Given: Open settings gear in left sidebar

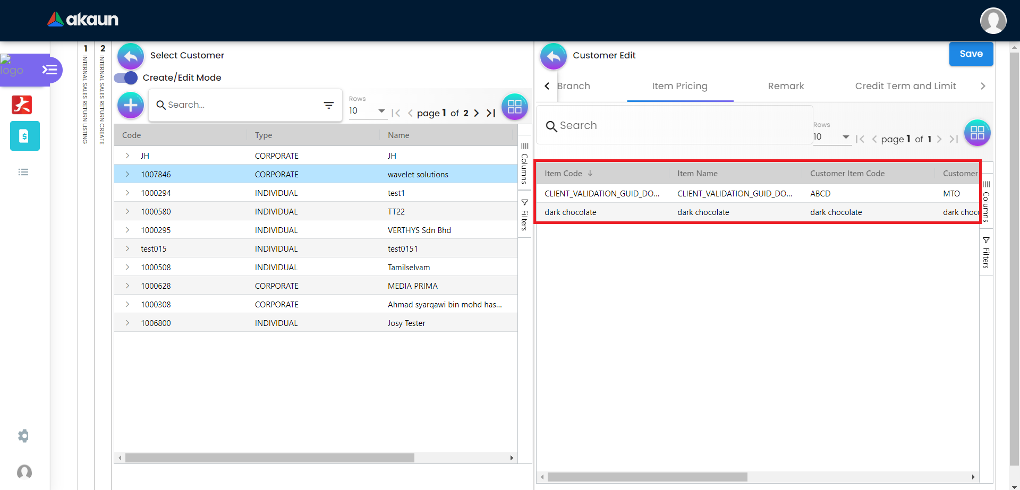Looking at the screenshot, I should [23, 436].
